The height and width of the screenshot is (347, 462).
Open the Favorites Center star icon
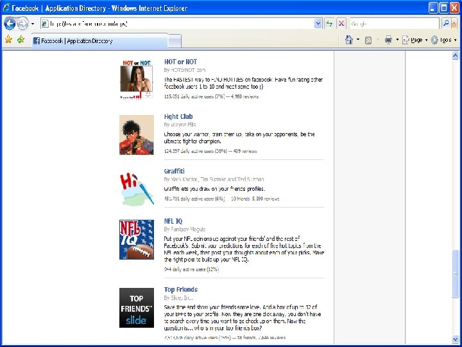point(8,39)
